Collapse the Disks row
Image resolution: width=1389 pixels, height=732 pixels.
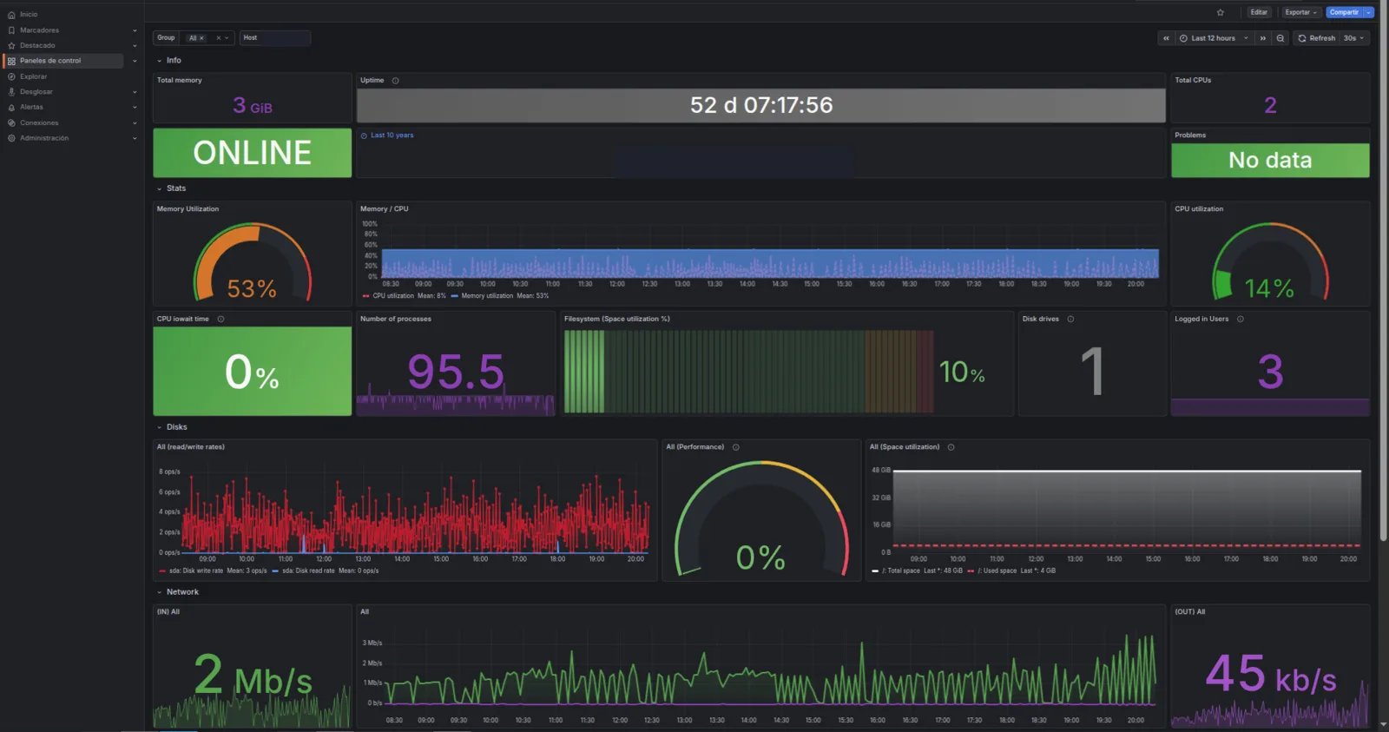click(x=160, y=427)
